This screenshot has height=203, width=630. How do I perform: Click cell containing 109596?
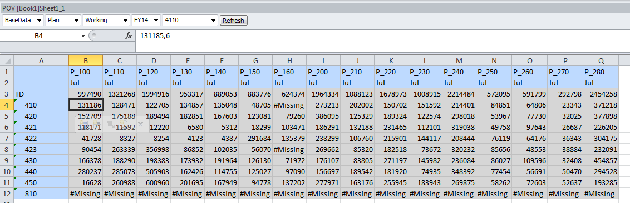point(530,160)
